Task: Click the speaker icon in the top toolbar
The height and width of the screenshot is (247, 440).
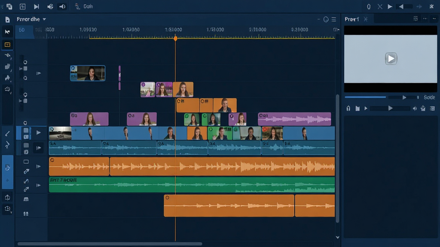Action: pyautogui.click(x=62, y=6)
